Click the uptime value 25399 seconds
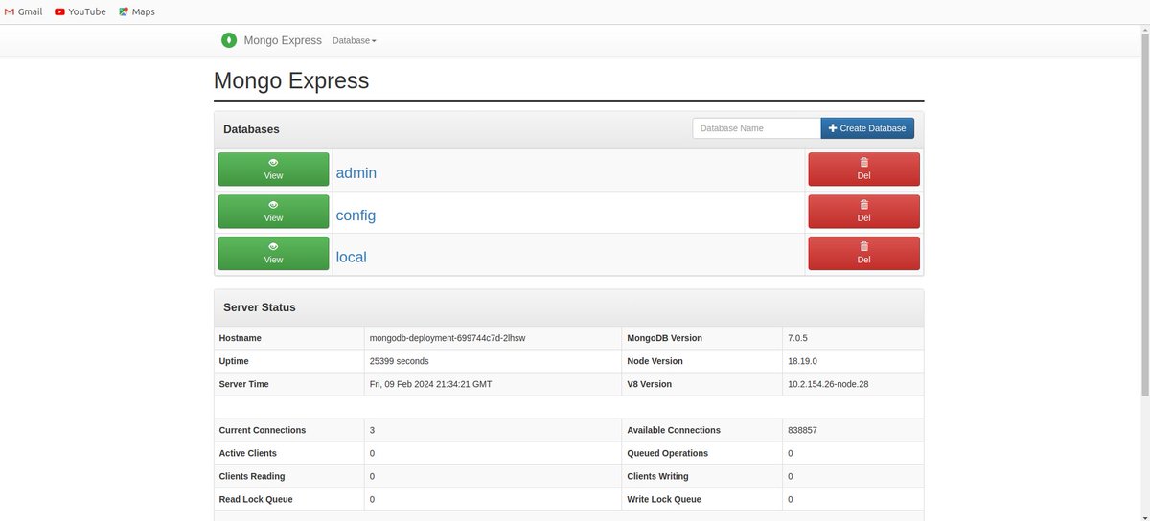1150x521 pixels. 399,361
